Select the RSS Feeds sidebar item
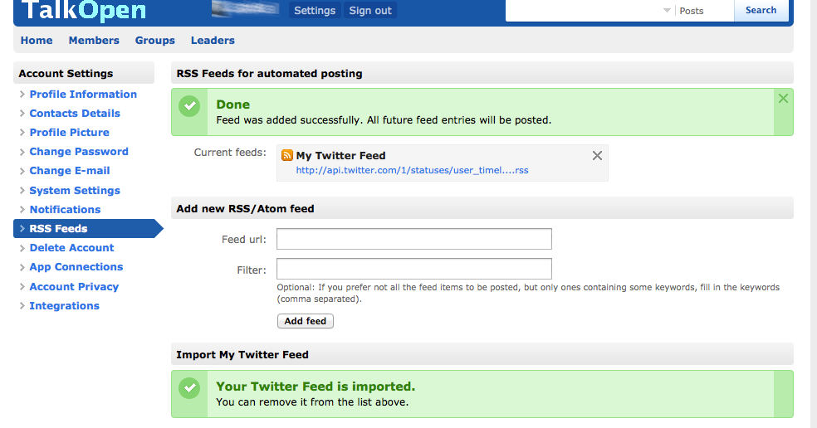This screenshot has width=817, height=428. (x=88, y=229)
